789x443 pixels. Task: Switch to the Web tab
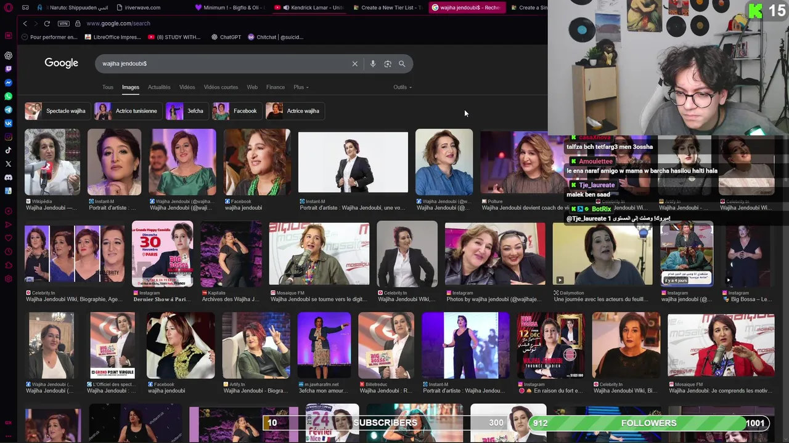pyautogui.click(x=252, y=87)
